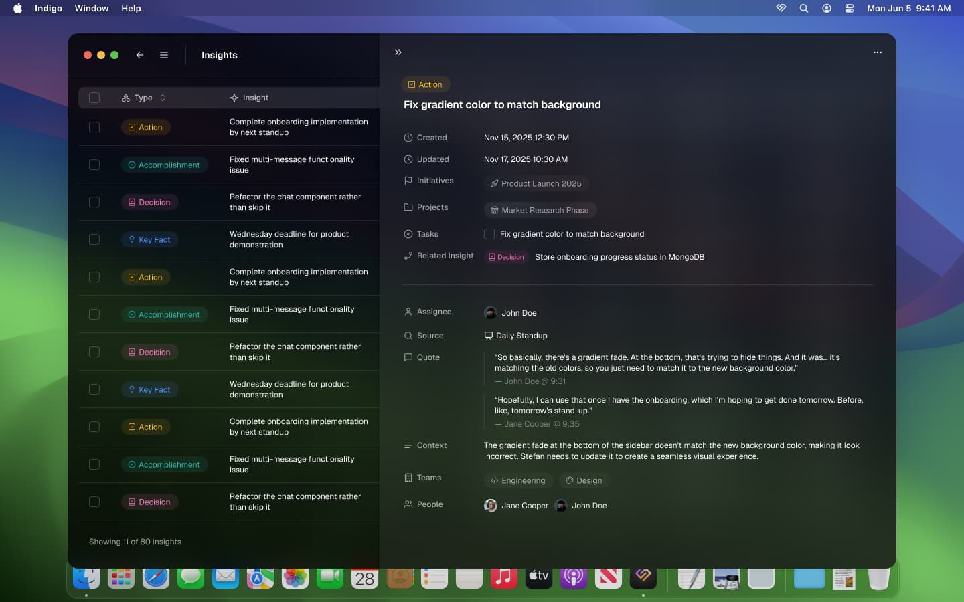The height and width of the screenshot is (602, 964).
Task: Open the Help menu
Action: 131,9
